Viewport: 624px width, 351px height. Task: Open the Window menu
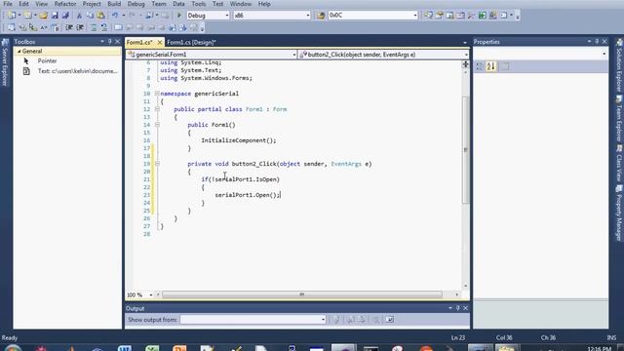(241, 4)
